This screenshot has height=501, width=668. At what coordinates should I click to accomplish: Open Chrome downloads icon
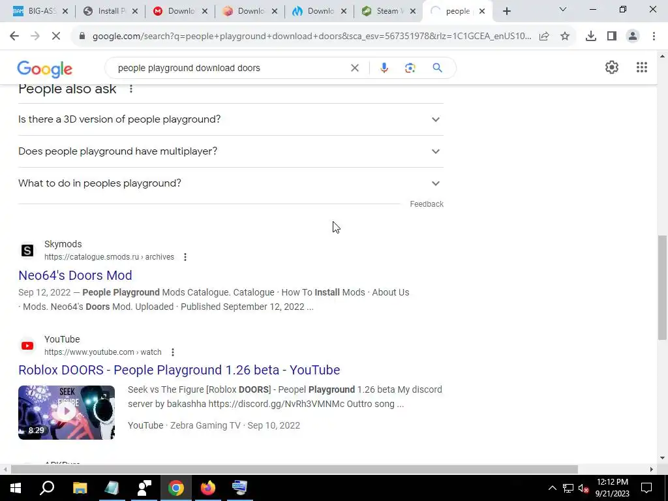click(x=591, y=37)
